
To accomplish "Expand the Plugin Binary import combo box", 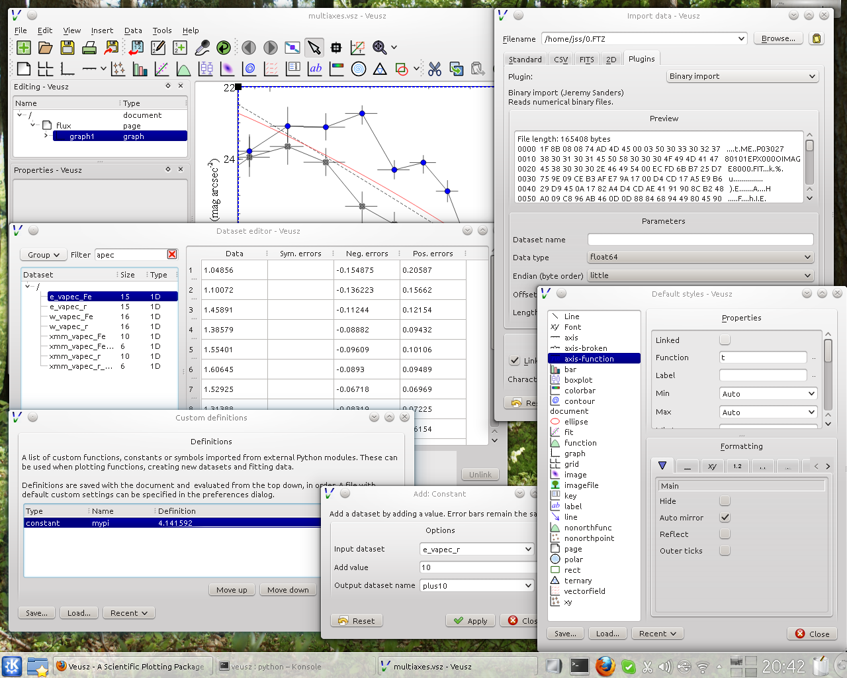I will point(742,76).
